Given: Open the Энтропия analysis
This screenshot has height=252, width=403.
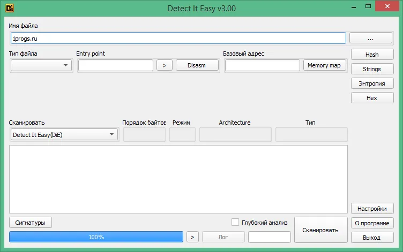Looking at the screenshot, I should (372, 83).
